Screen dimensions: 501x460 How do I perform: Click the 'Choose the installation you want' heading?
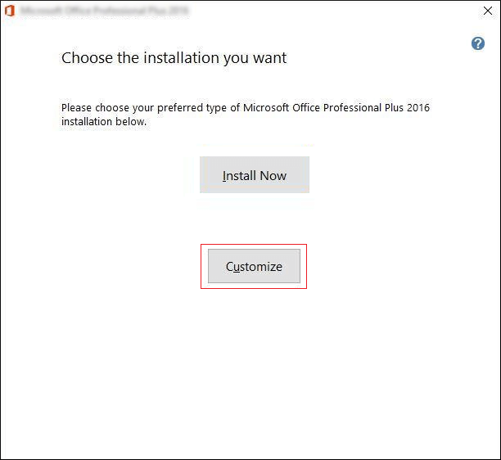174,58
